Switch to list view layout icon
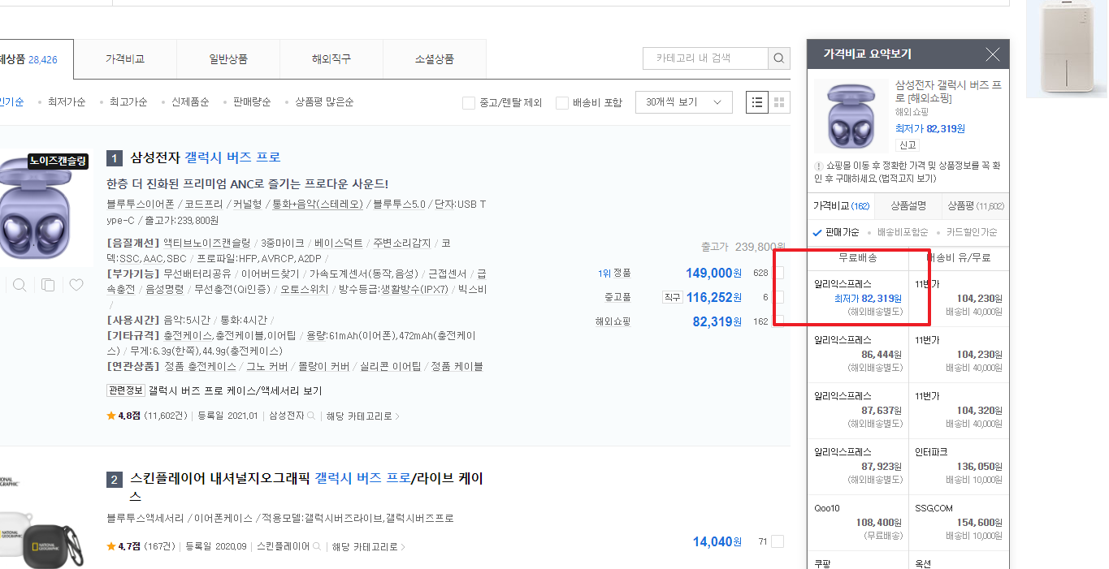This screenshot has width=1109, height=569. 757,102
